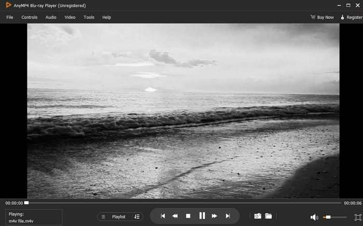The width and height of the screenshot is (363, 226).
Task: Click the shopping cart icon
Action: pyautogui.click(x=313, y=17)
